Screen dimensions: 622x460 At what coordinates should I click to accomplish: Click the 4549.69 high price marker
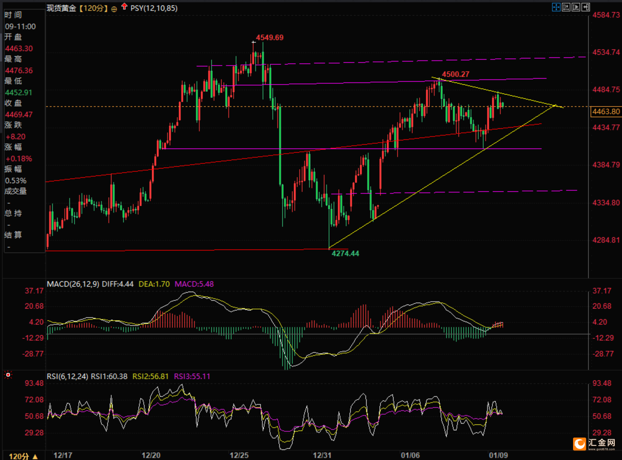(x=270, y=38)
